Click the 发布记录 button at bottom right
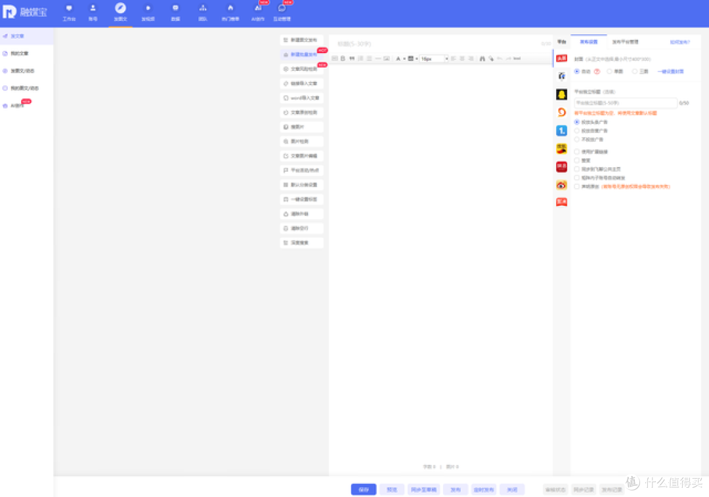This screenshot has height=497, width=709. point(611,489)
